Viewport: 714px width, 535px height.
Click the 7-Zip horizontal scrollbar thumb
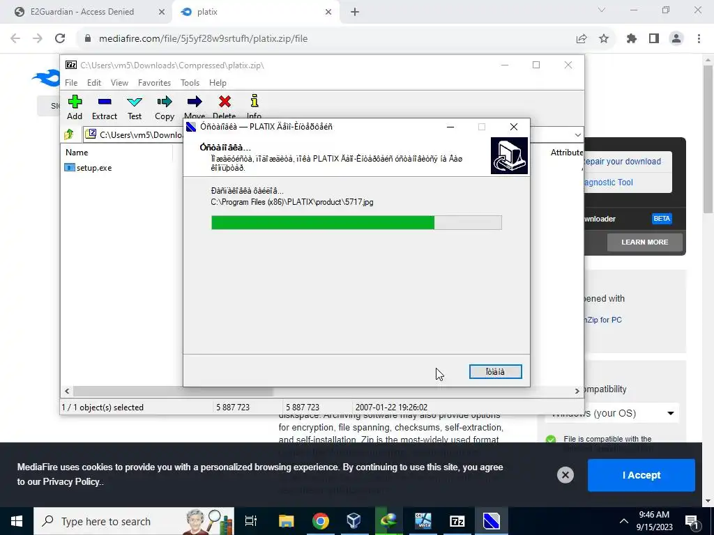tap(173, 391)
